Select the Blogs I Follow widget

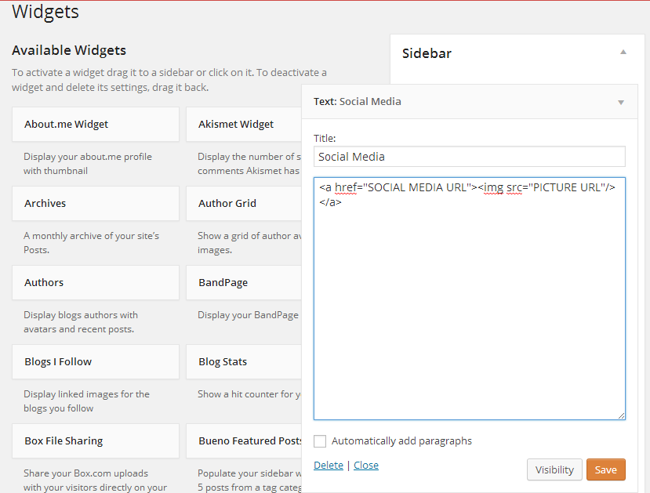(x=96, y=361)
